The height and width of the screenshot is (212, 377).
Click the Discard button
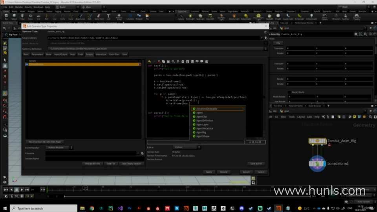pyautogui.click(x=223, y=172)
